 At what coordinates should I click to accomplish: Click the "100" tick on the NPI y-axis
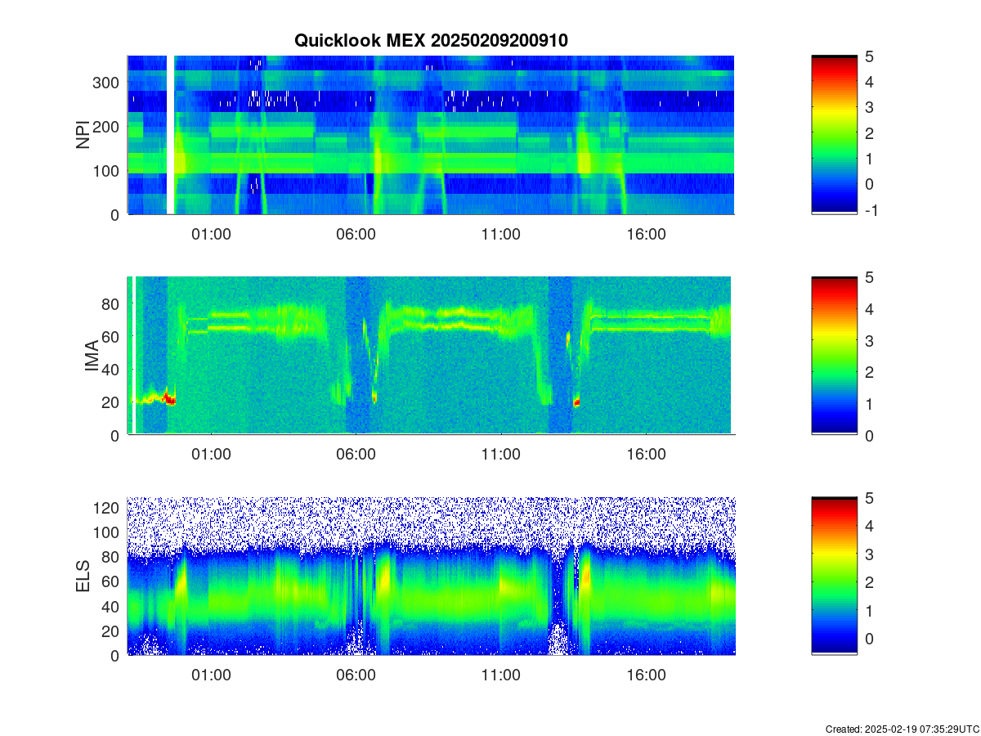108,170
